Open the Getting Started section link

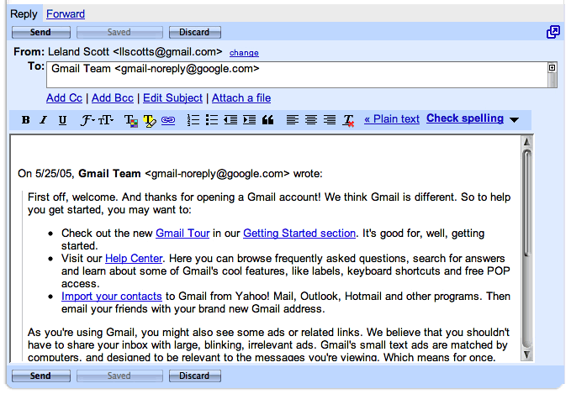[299, 234]
